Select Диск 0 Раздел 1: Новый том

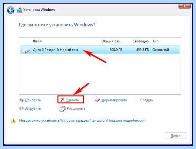coord(100,50)
